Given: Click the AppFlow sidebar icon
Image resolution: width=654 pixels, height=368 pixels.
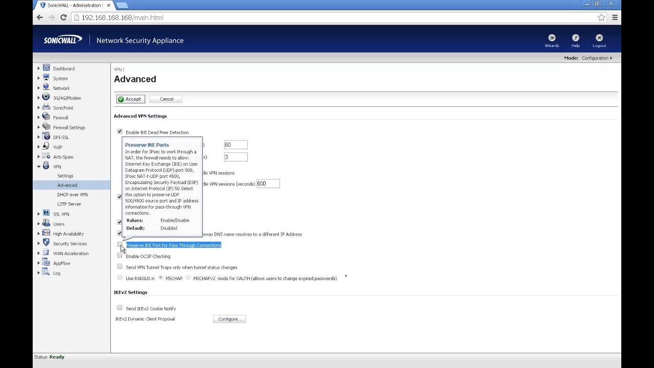Looking at the screenshot, I should pos(46,263).
